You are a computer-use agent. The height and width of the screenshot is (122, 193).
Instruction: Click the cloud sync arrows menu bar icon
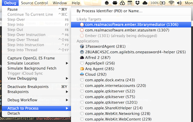click(x=122, y=3)
